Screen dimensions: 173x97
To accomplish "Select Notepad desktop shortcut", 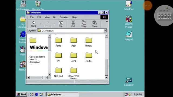I will (129, 36).
